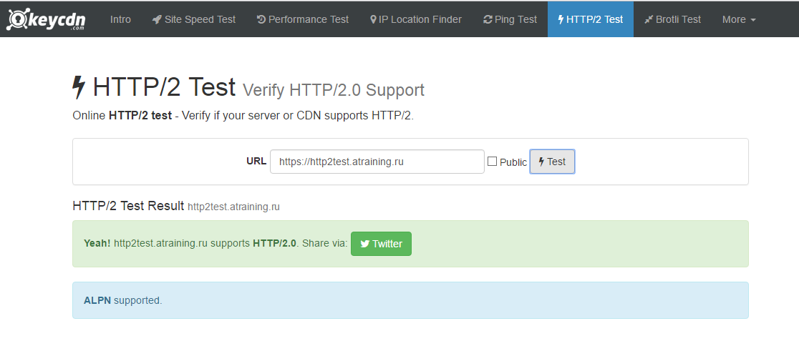Click the compress icon beside Brotli Test

649,20
